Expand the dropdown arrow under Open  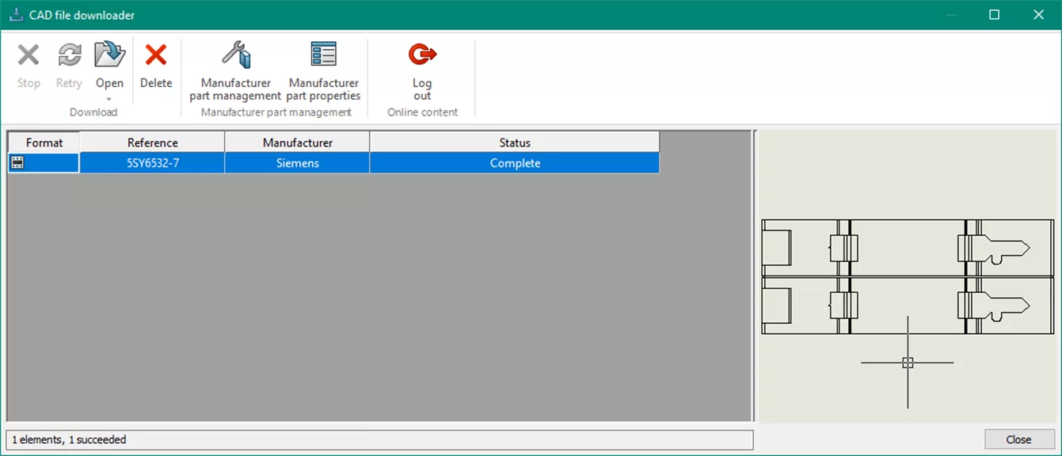(109, 101)
